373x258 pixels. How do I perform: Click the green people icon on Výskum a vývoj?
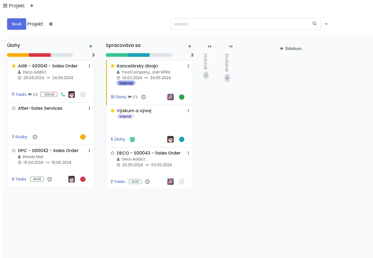coord(132,139)
